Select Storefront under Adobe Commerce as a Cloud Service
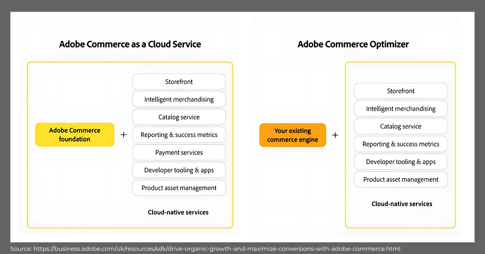Image resolution: width=485 pixels, height=254 pixels. pos(179,81)
